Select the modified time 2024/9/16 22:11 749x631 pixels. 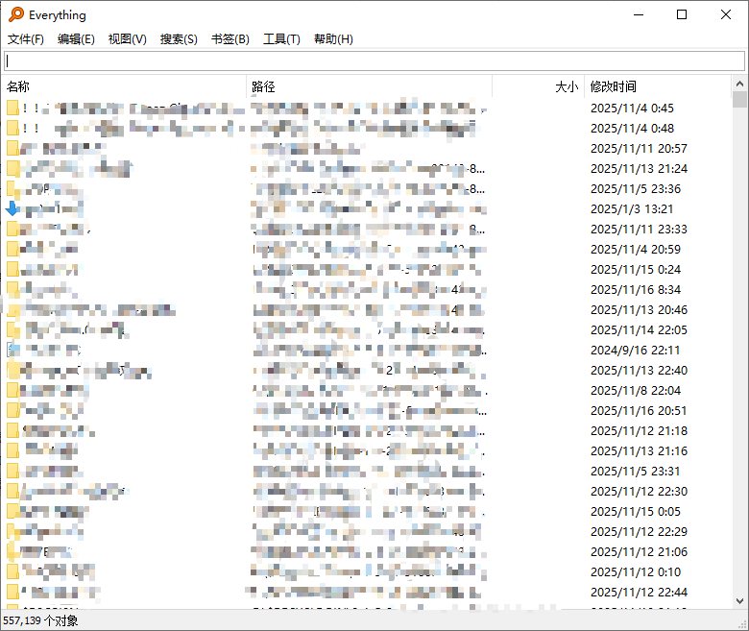point(635,351)
